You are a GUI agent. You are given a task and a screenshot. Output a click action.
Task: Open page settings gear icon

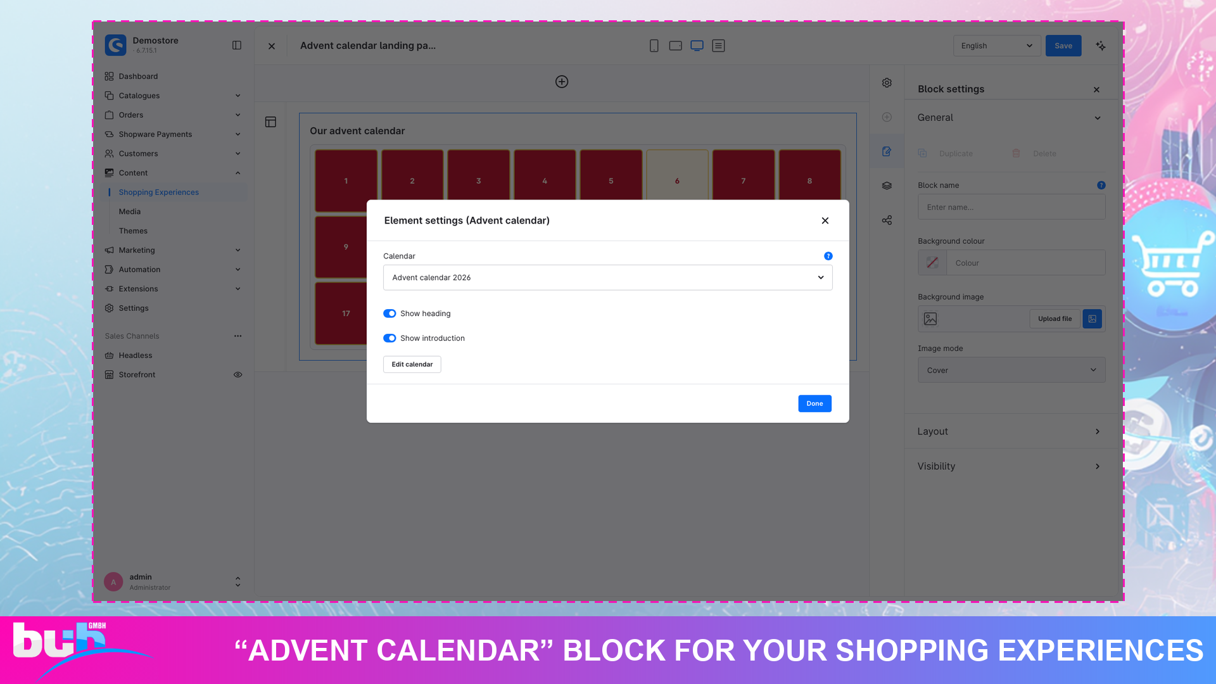click(887, 83)
